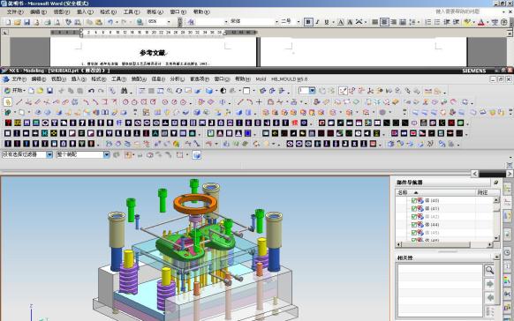The width and height of the screenshot is (514, 321).
Task: Click the NX Save disk icon
Action: pos(49,91)
